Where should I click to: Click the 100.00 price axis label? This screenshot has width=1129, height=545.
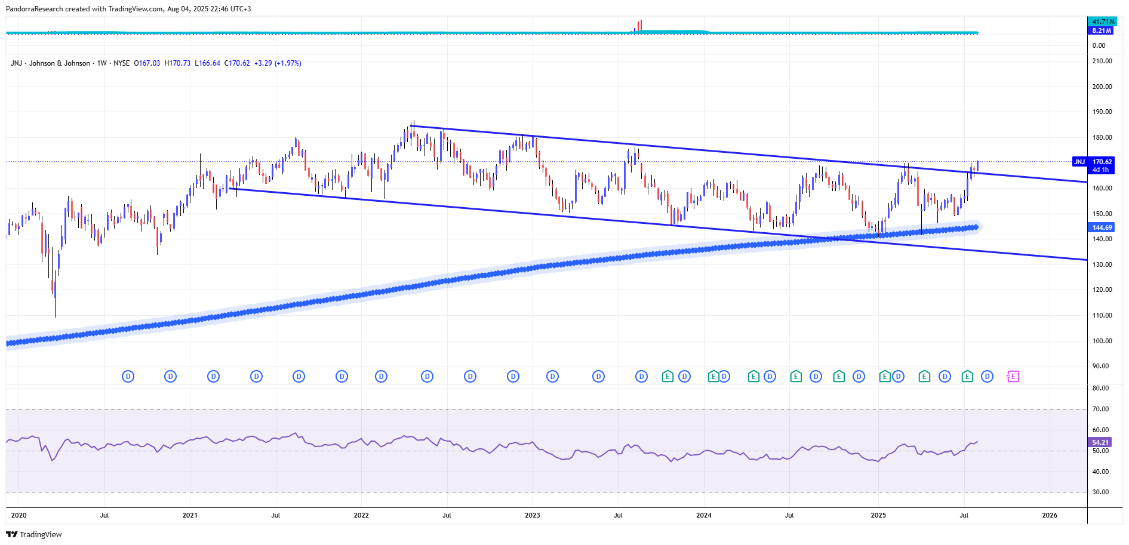(1102, 341)
